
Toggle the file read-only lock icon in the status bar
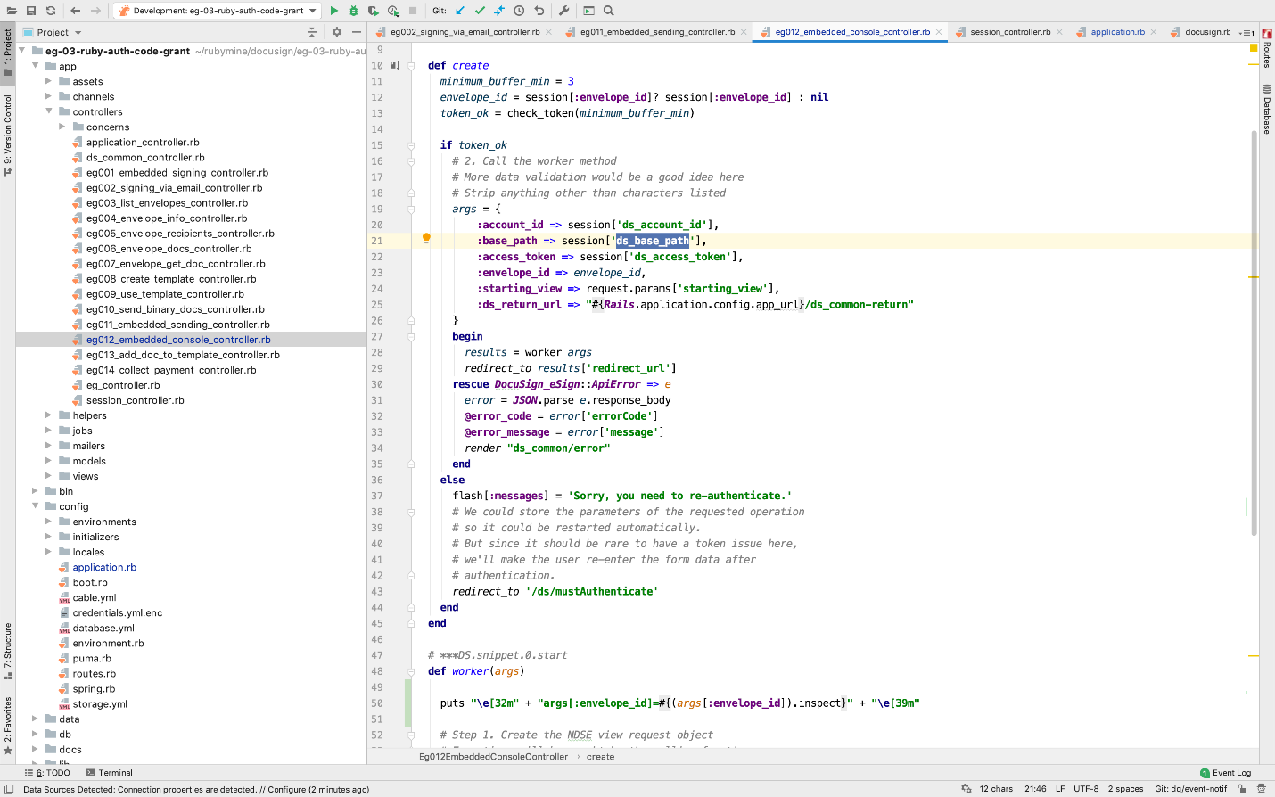(x=1242, y=789)
